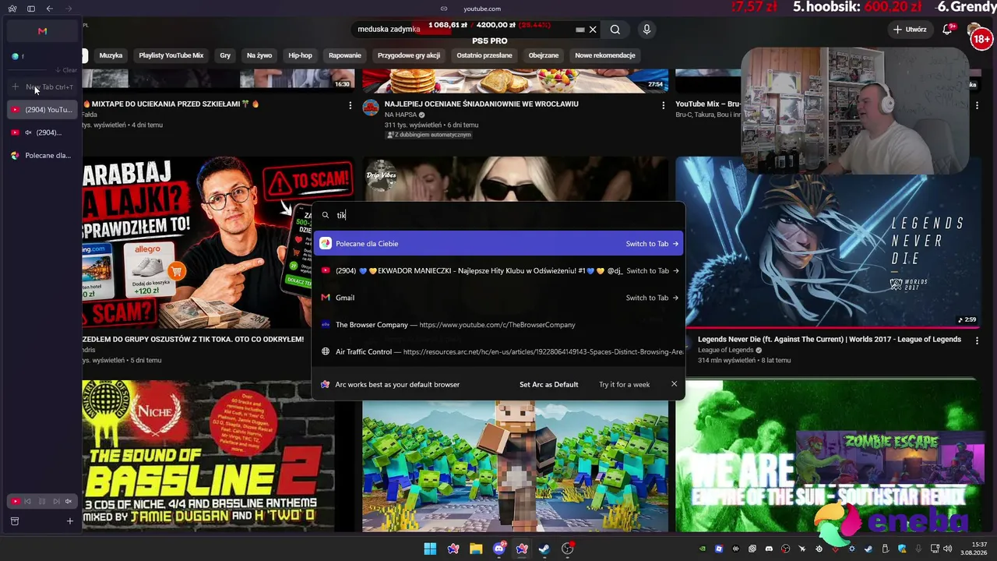Click the New Tab button in sidebar

[42, 87]
